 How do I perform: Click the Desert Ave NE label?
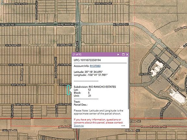pyautogui.click(x=103, y=3)
